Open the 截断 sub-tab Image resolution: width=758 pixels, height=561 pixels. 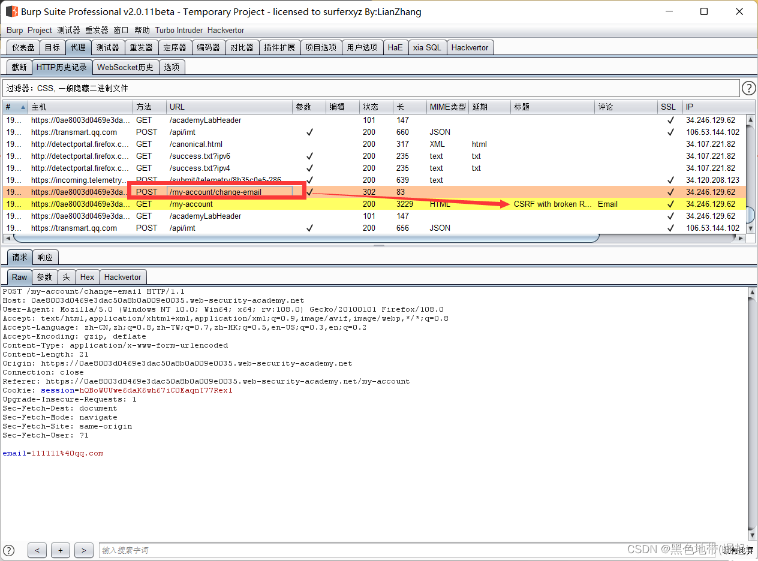[19, 67]
